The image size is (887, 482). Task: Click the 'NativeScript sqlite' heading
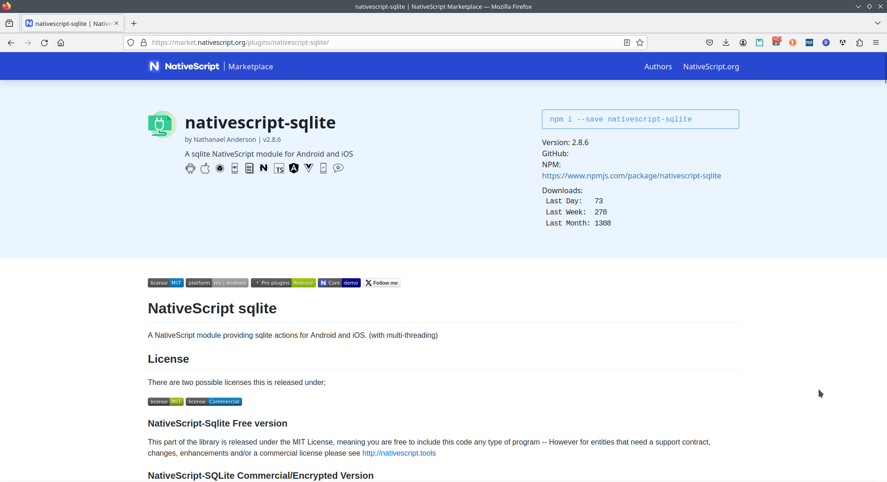[212, 308]
